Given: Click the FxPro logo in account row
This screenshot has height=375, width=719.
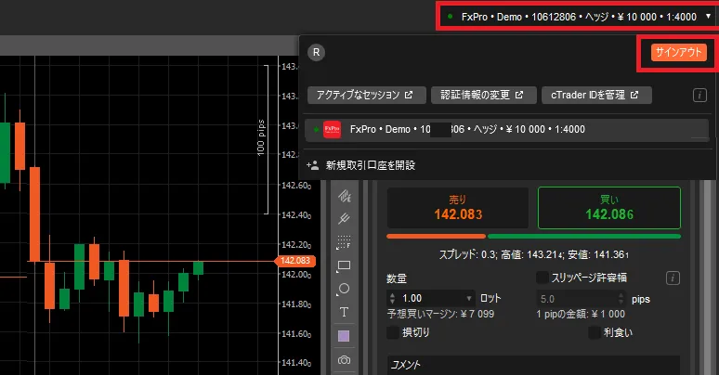Looking at the screenshot, I should click(332, 129).
